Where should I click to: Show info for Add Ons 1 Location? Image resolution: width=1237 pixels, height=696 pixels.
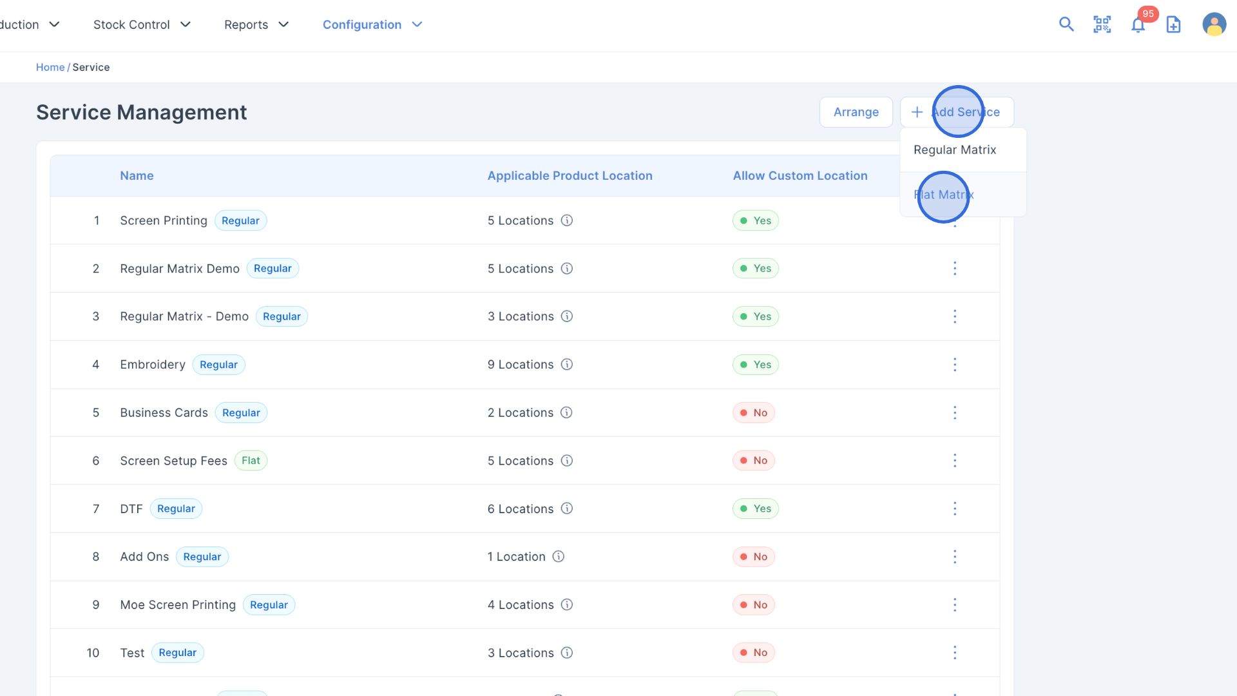(x=559, y=557)
